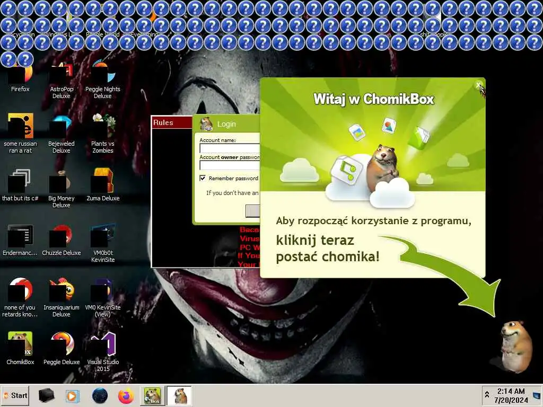Launch Chuzzle Deluxe desktop shortcut

(62, 241)
